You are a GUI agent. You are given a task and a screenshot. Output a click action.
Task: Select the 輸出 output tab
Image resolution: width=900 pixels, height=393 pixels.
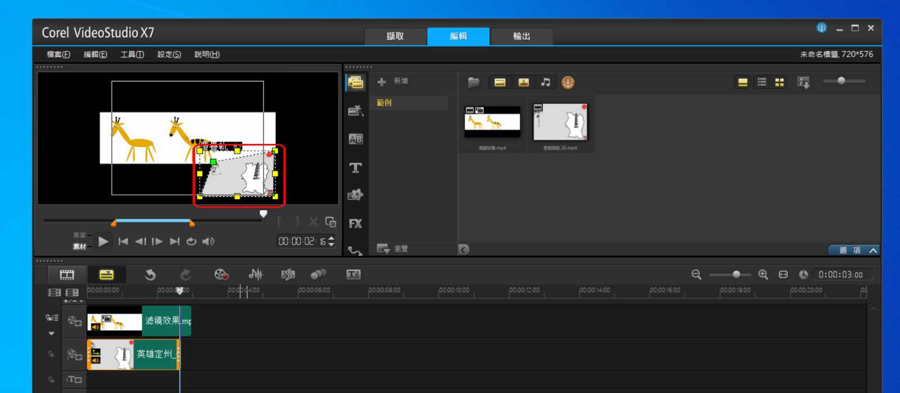coord(521,36)
